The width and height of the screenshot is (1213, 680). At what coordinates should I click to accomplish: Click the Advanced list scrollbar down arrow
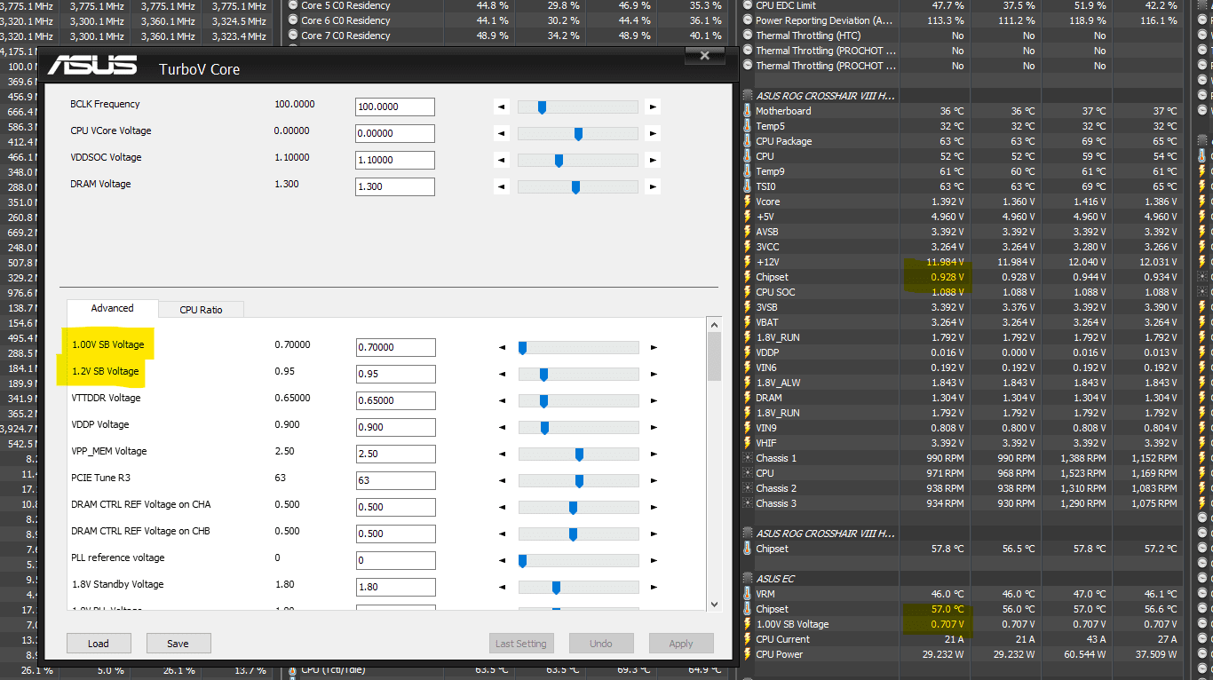(x=715, y=604)
